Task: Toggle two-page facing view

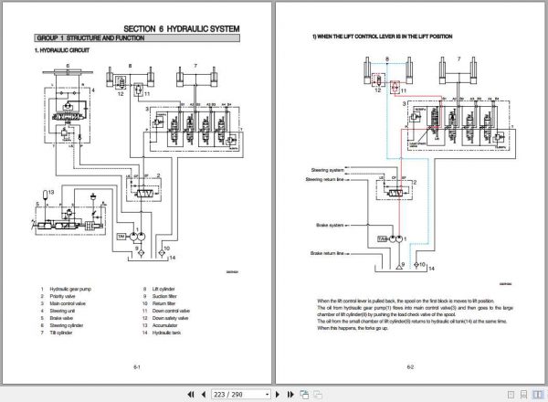Action: point(538,395)
